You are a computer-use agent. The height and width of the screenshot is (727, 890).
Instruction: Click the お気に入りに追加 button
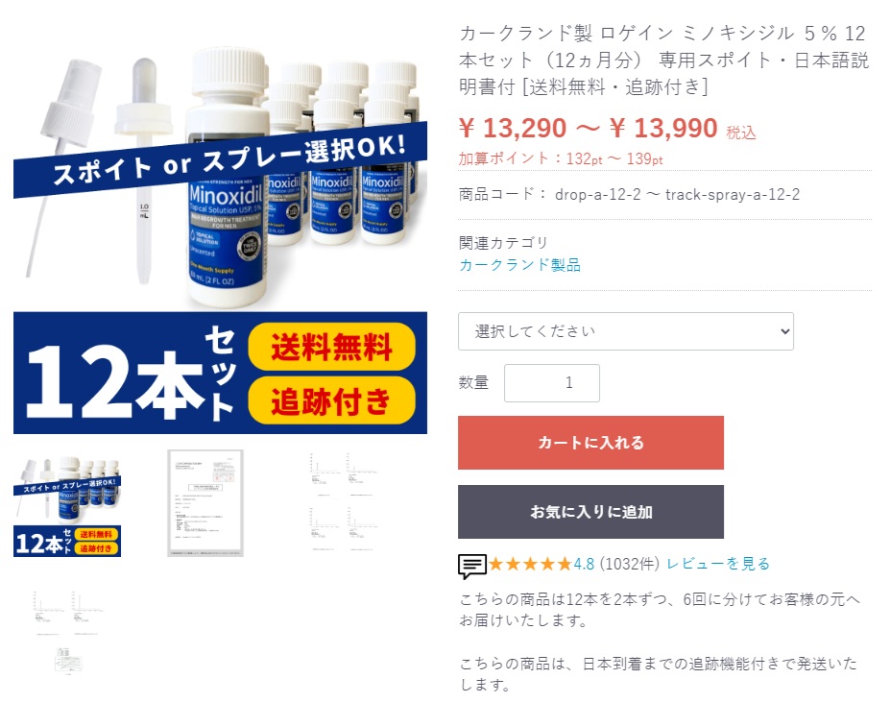click(x=590, y=511)
